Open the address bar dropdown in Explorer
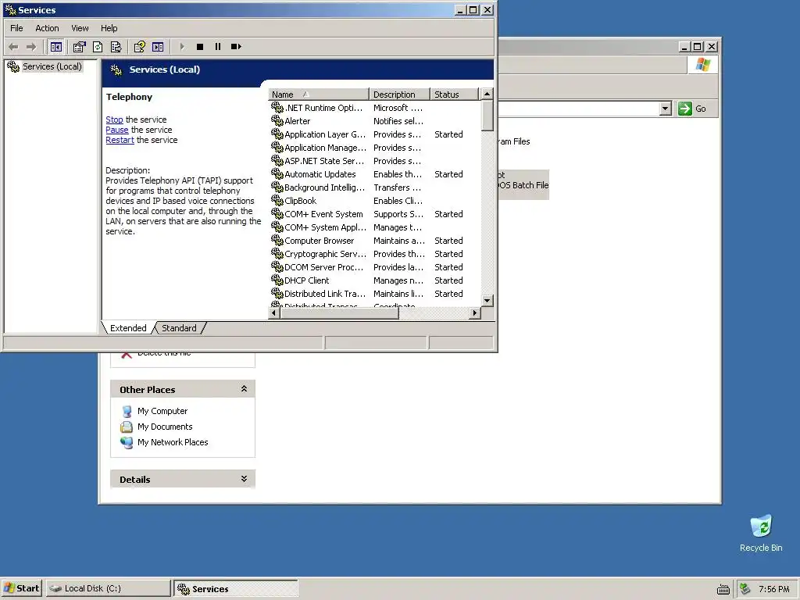Image resolution: width=800 pixels, height=600 pixels. 665,109
